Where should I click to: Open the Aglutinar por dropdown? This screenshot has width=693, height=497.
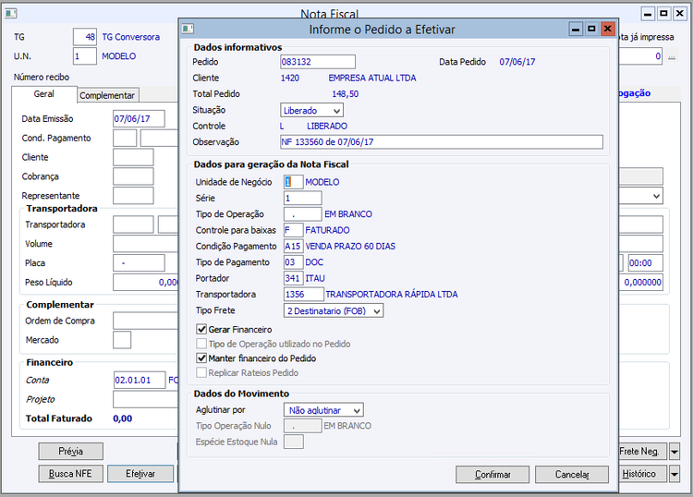pyautogui.click(x=323, y=410)
